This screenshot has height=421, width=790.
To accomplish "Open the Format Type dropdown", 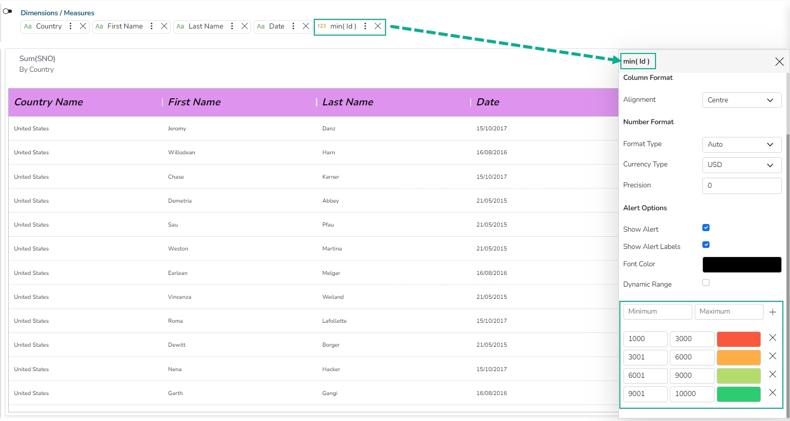I will click(x=741, y=145).
